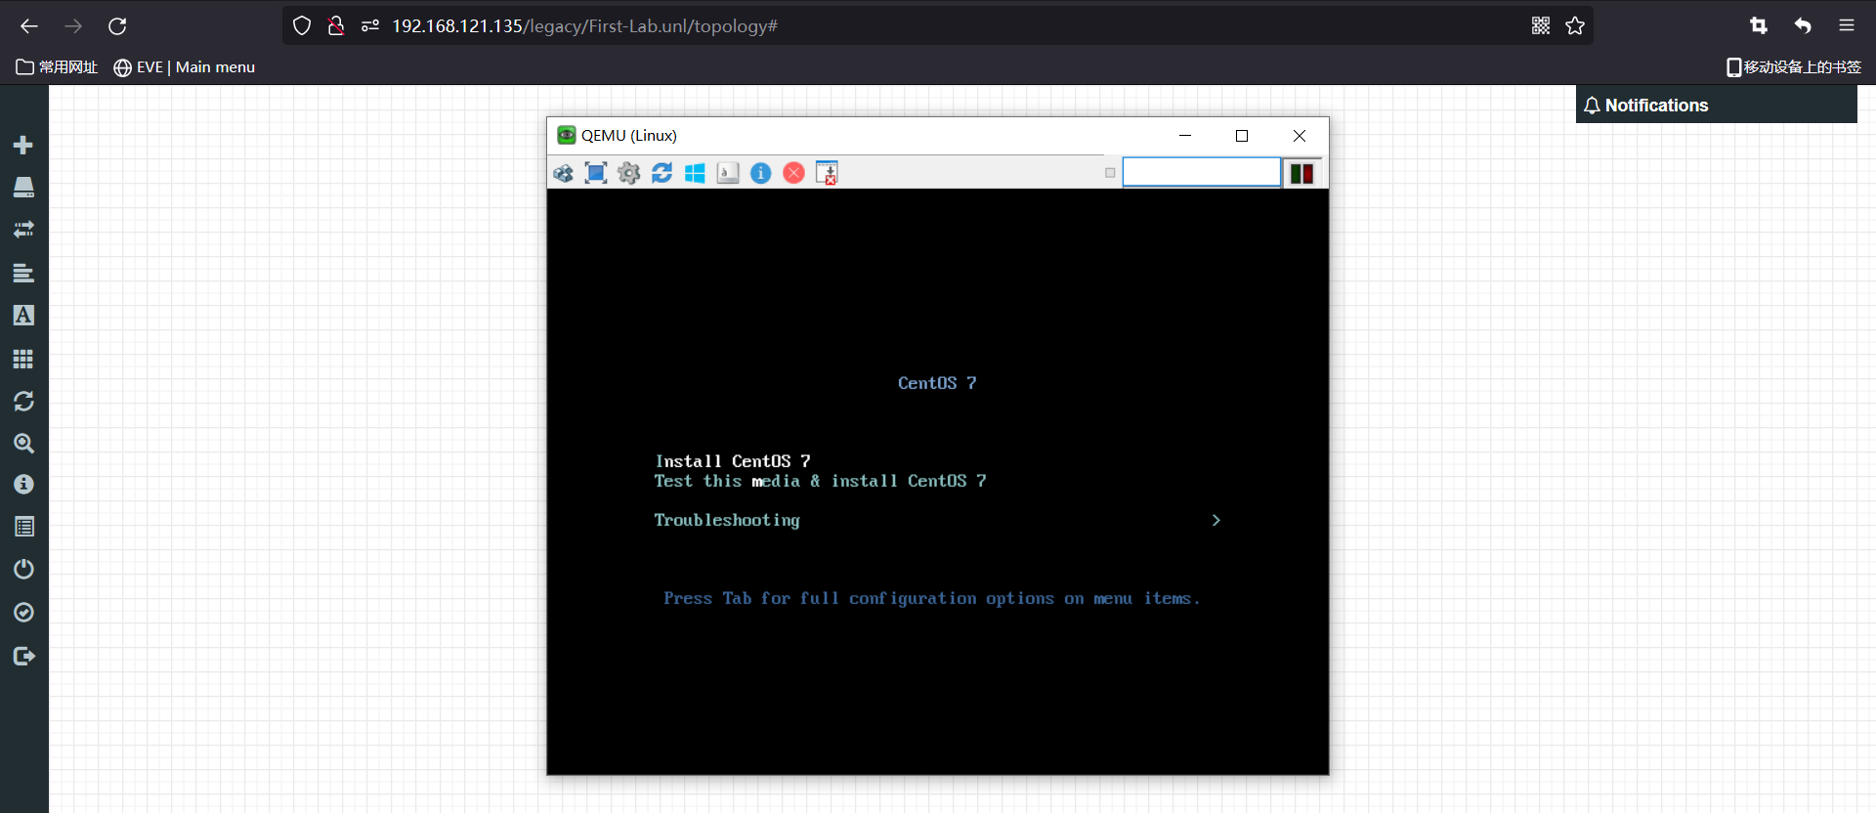1876x813 pixels.
Task: Click the logout icon in sidebar
Action: [23, 656]
